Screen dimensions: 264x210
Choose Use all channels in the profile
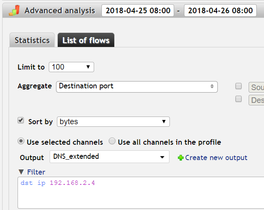[112, 141]
